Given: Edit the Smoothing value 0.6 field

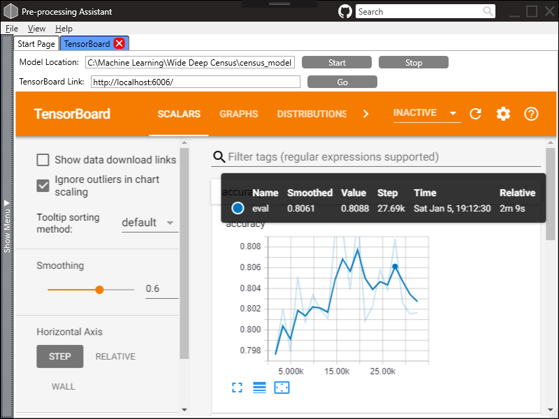Looking at the screenshot, I should [x=161, y=288].
